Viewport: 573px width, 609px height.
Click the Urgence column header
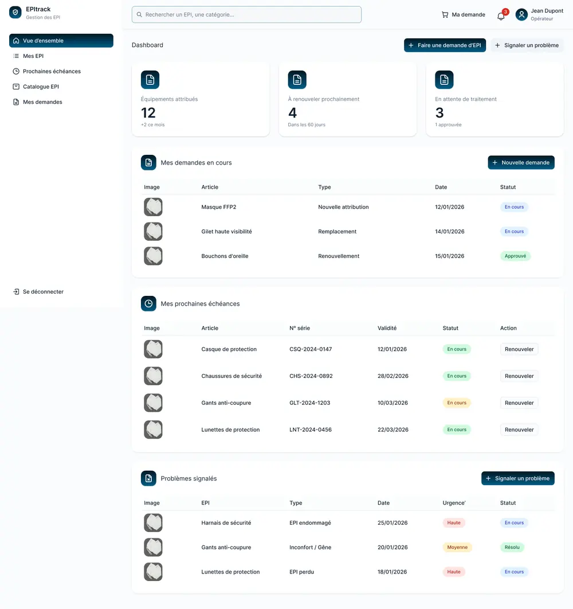[454, 503]
